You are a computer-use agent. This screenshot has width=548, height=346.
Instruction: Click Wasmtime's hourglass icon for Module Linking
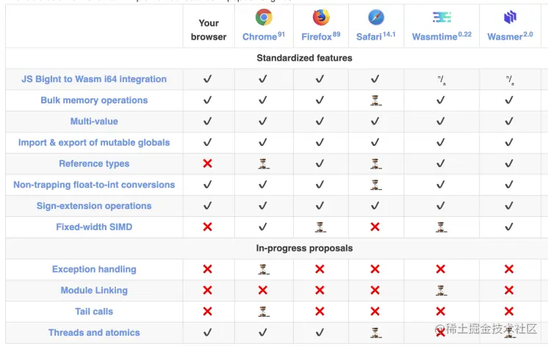(441, 290)
